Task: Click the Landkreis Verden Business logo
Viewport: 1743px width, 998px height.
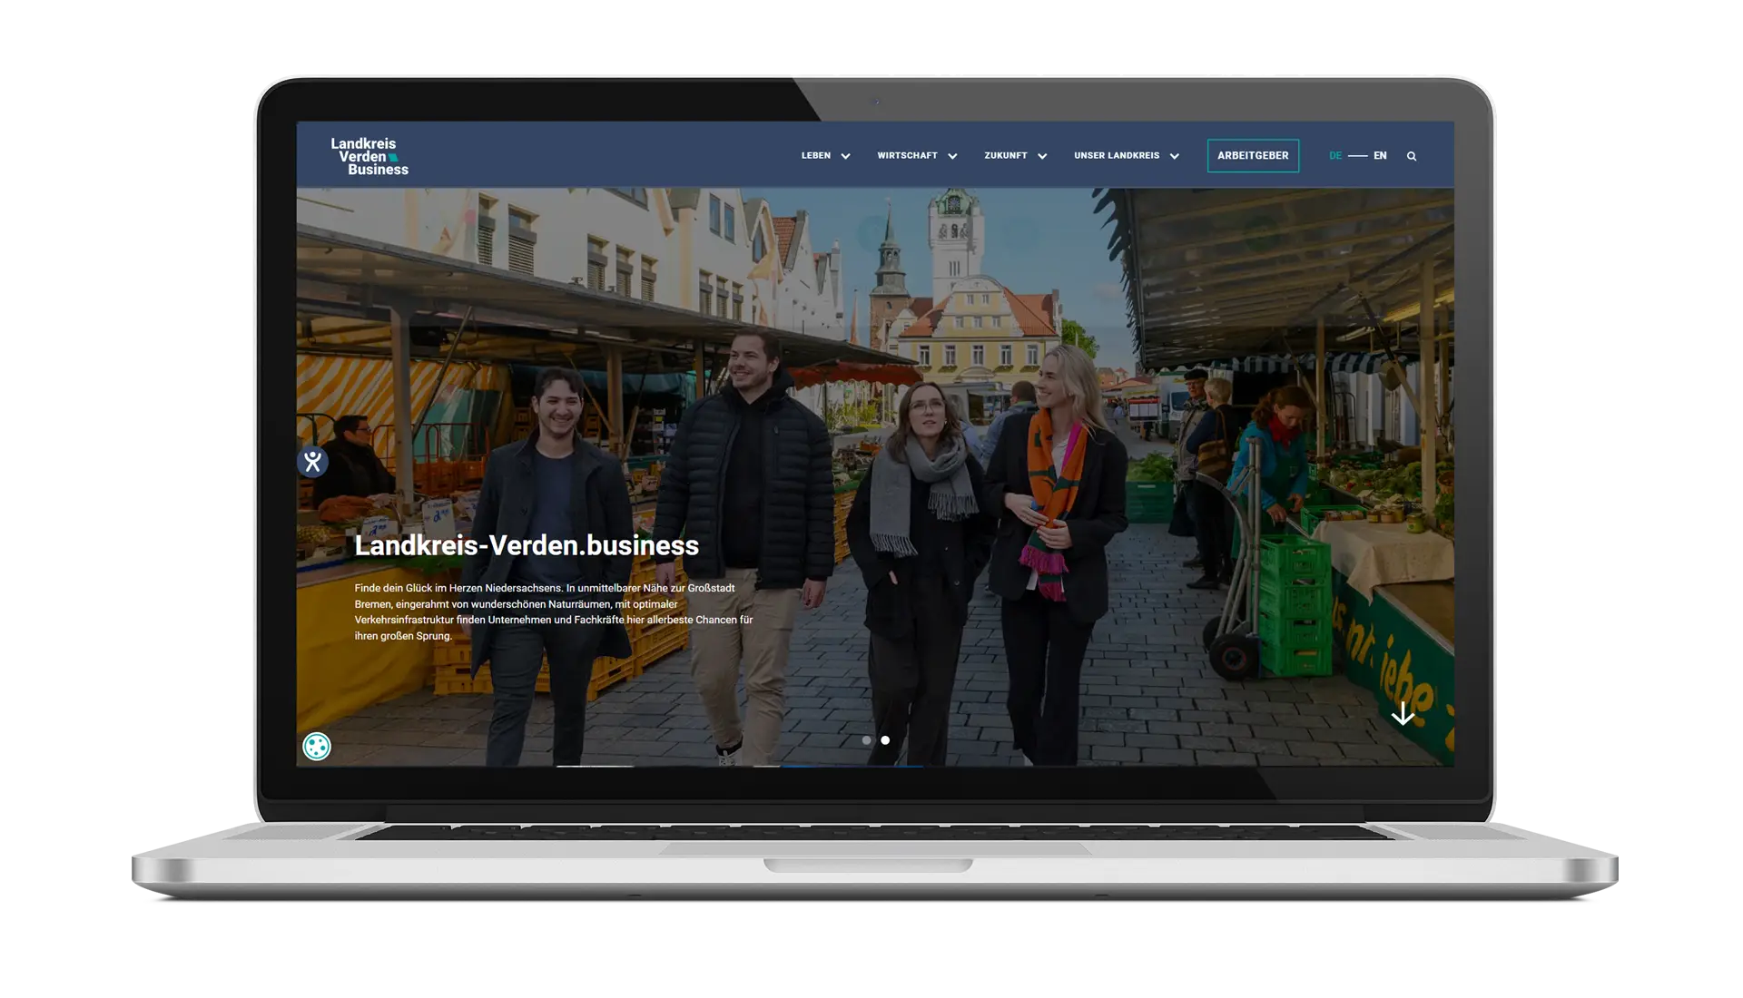Action: [x=369, y=156]
